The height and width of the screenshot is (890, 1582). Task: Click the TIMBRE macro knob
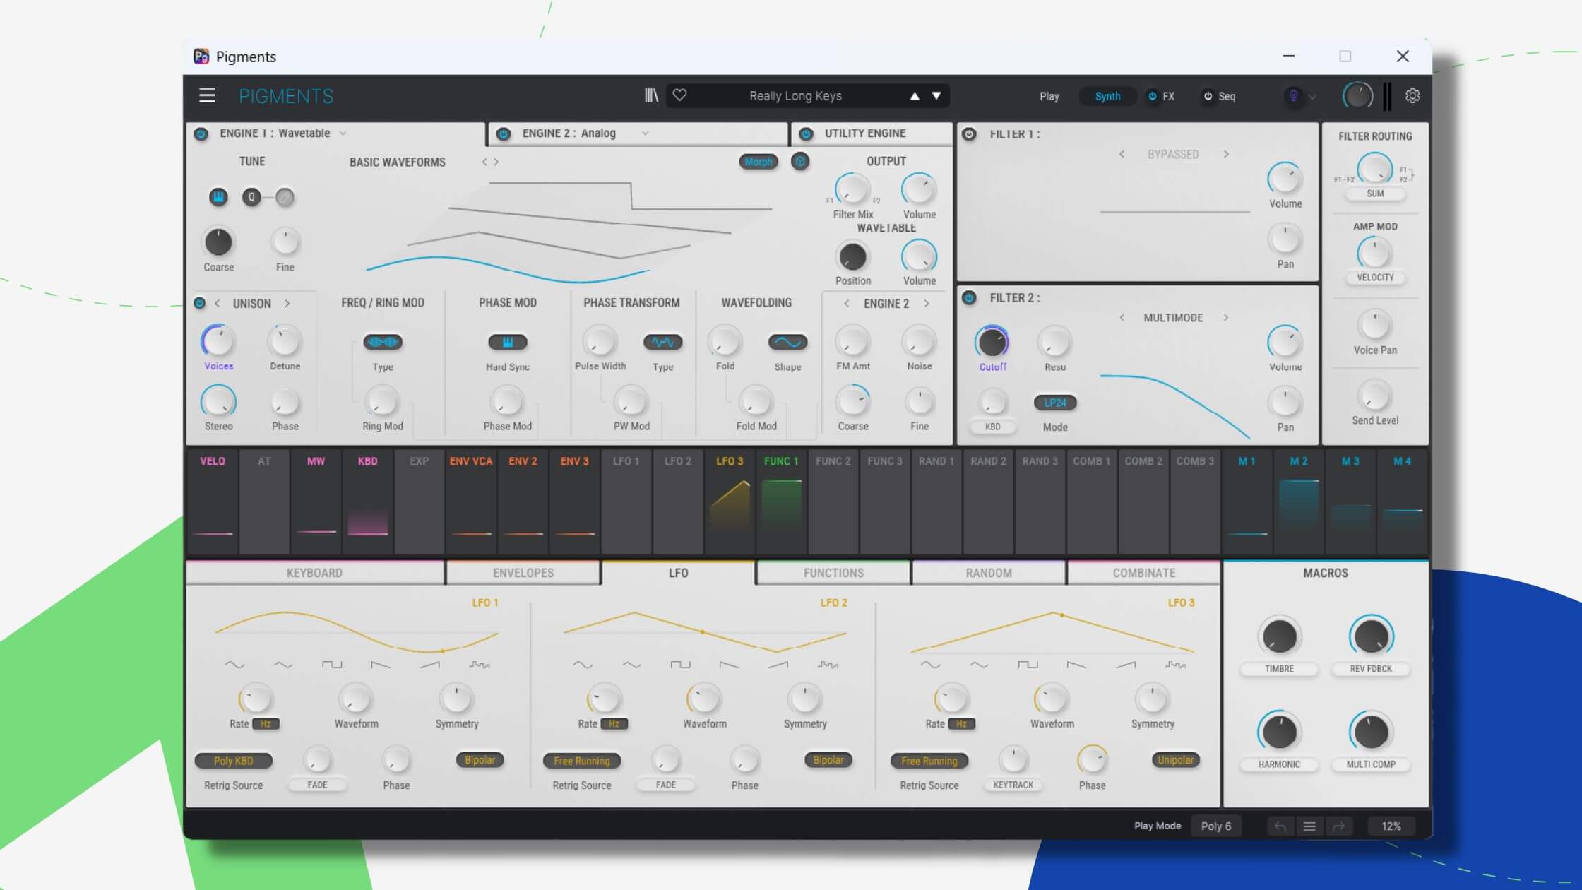1279,636
